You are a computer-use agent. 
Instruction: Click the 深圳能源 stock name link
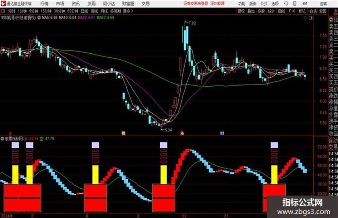click(x=217, y=4)
